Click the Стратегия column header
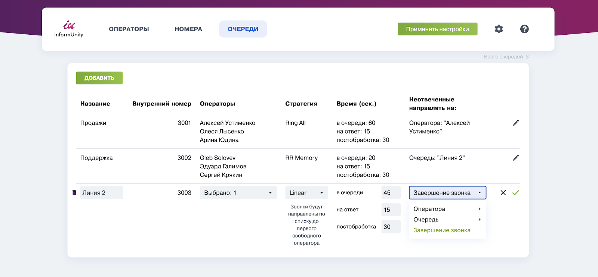The image size is (598, 277). (301, 104)
